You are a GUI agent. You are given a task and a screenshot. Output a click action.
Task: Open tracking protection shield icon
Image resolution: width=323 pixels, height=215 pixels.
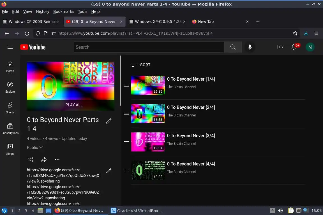pyautogui.click(x=38, y=33)
